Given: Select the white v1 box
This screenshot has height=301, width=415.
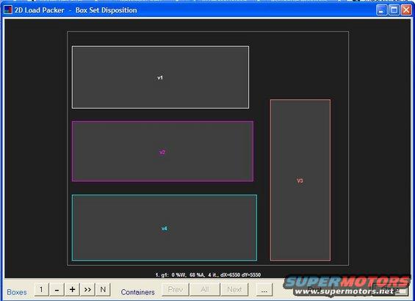Looking at the screenshot, I should (x=160, y=77).
